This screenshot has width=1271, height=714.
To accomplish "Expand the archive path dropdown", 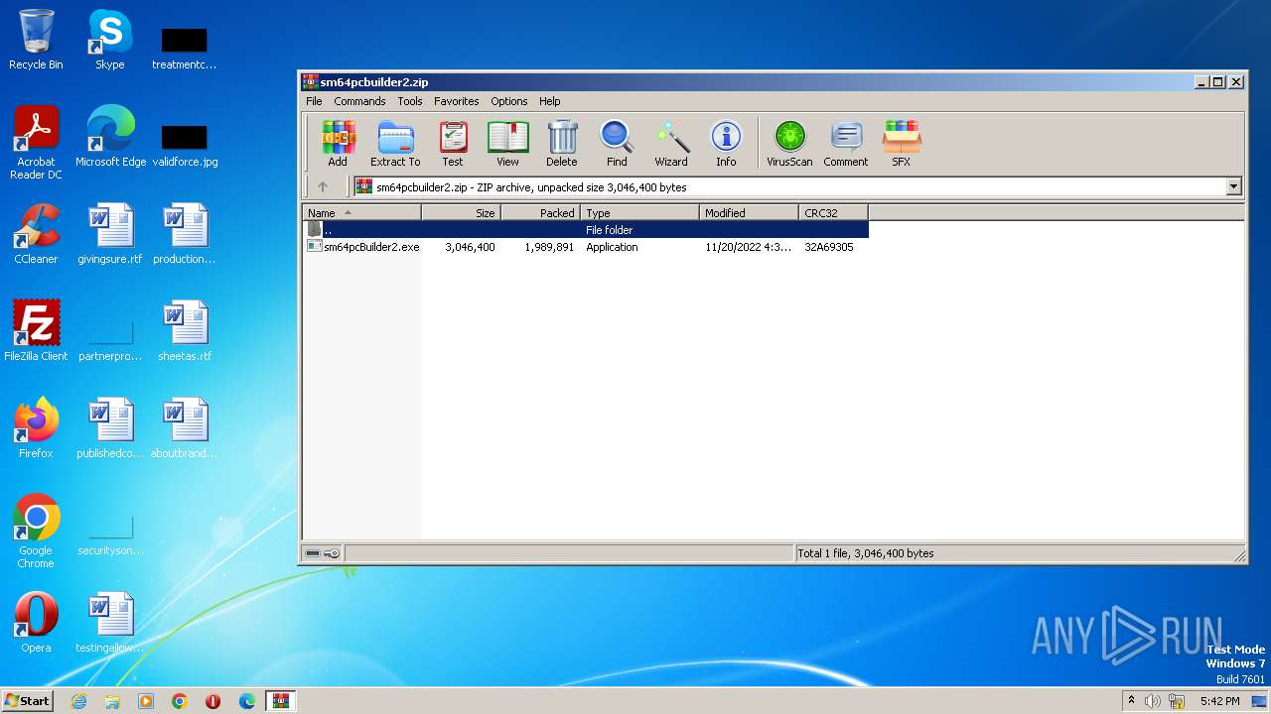I will click(x=1233, y=186).
